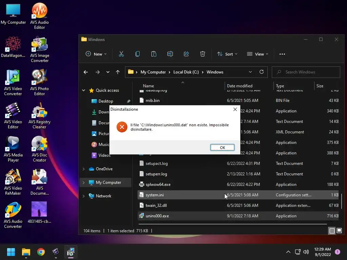347x260 pixels.
Task: Select Desktop in Quick access
Action: point(106,101)
